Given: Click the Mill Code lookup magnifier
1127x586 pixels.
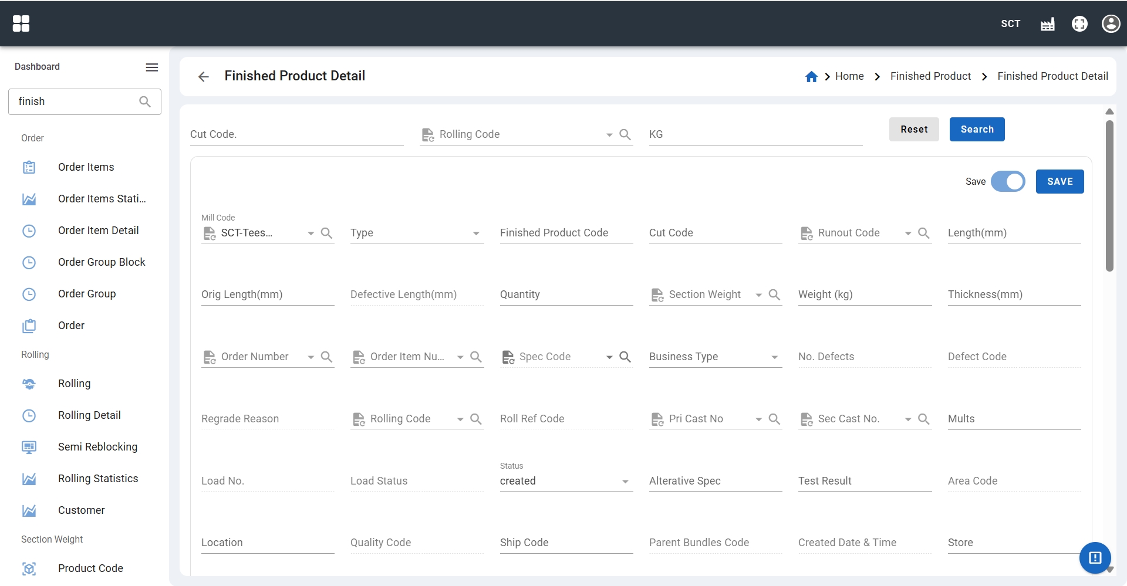Looking at the screenshot, I should click(327, 233).
